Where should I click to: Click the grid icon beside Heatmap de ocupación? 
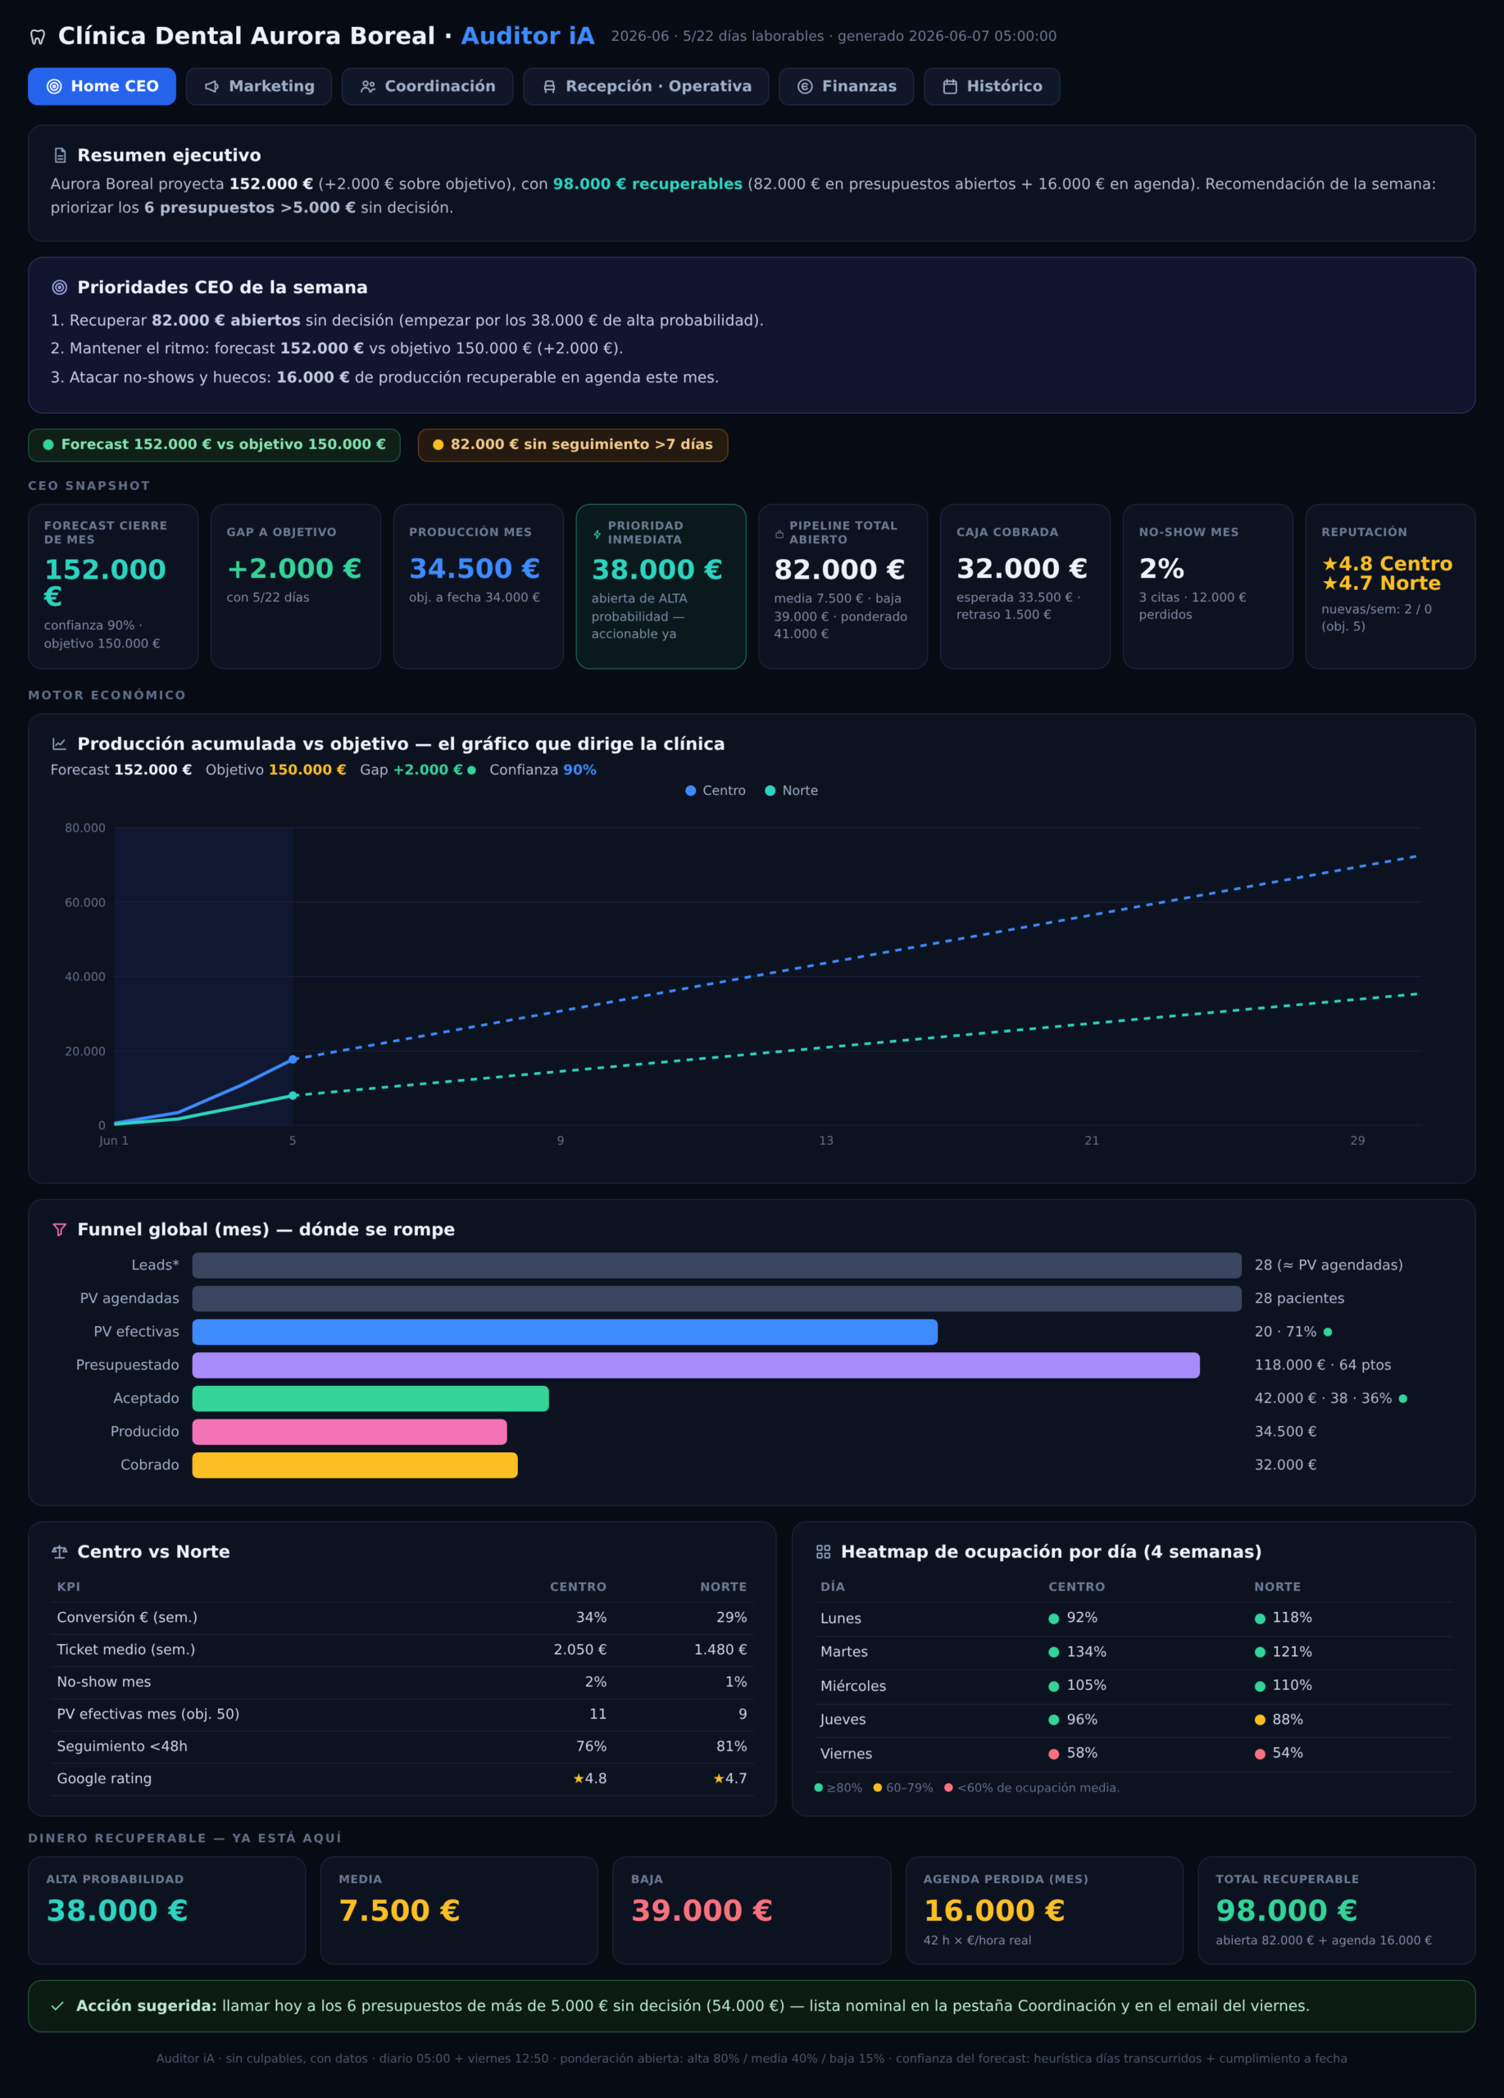(x=823, y=1551)
